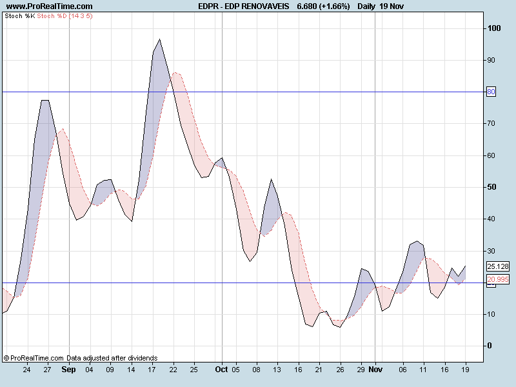Screen dimensions: 516x387
Task: Click the 17 date label
Action: [152, 370]
